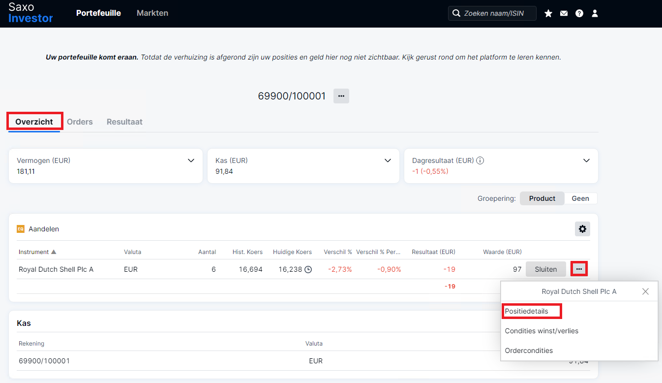This screenshot has height=383, width=662.
Task: Select Condities winst/verlies menu entry
Action: [542, 331]
